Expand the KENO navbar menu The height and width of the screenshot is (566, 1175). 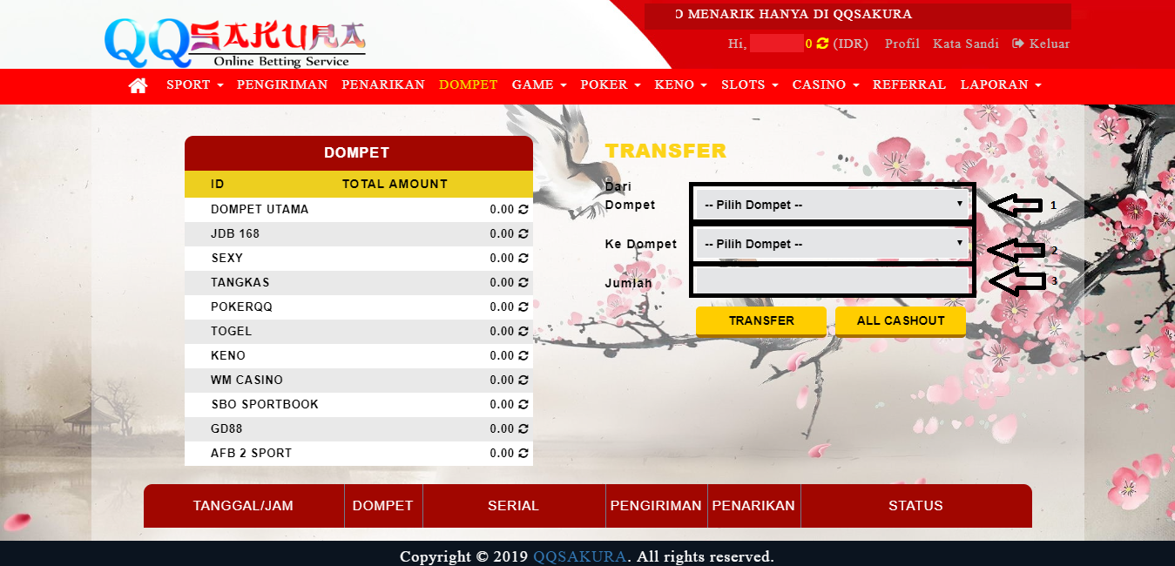[x=681, y=85]
